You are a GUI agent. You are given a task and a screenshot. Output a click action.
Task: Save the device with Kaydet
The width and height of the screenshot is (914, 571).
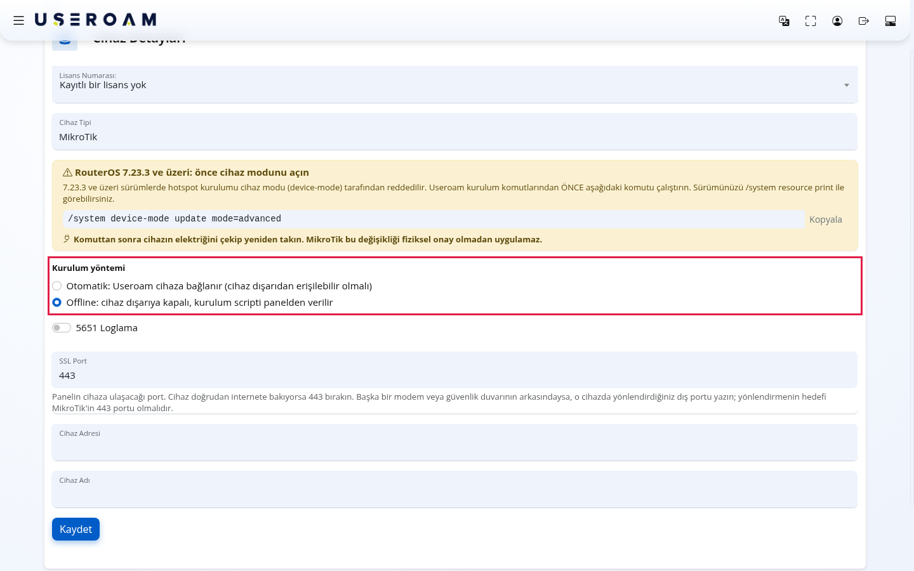click(76, 529)
